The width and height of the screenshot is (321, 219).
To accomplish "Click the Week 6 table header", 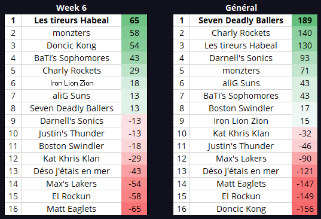I will click(72, 8).
